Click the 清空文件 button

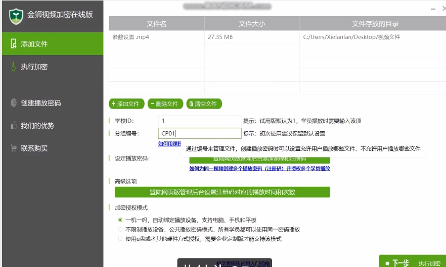pyautogui.click(x=204, y=103)
